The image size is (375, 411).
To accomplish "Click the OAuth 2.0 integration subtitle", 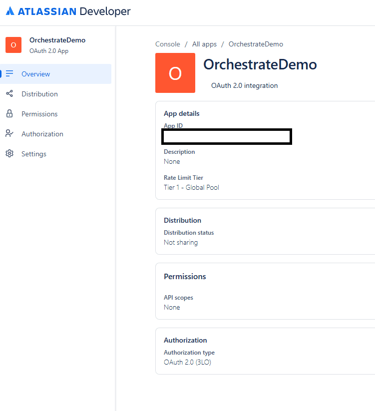I will coord(245,85).
